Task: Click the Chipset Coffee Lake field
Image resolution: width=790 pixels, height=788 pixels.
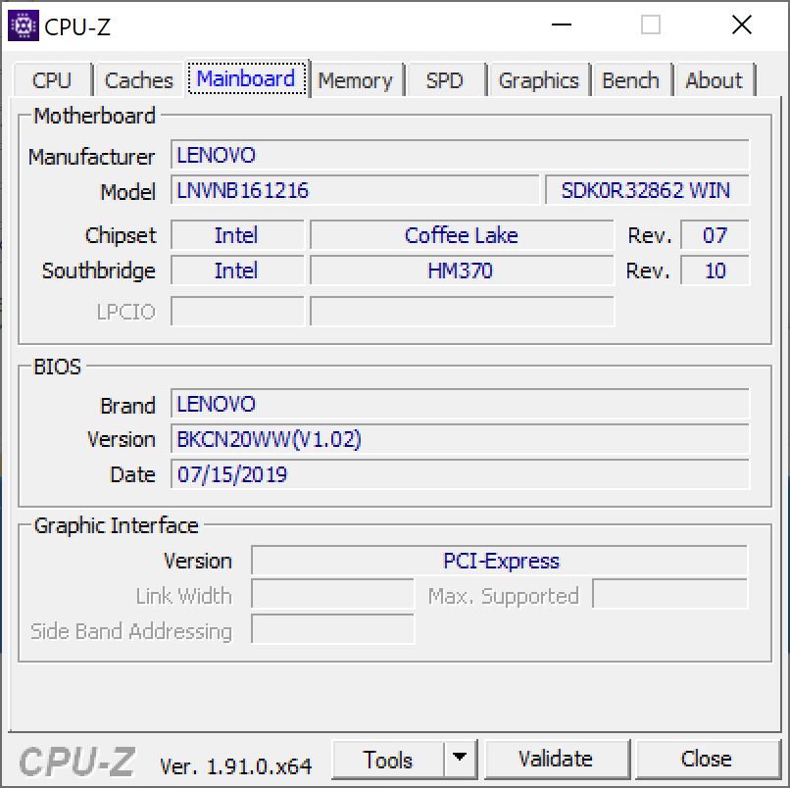Action: click(x=461, y=235)
